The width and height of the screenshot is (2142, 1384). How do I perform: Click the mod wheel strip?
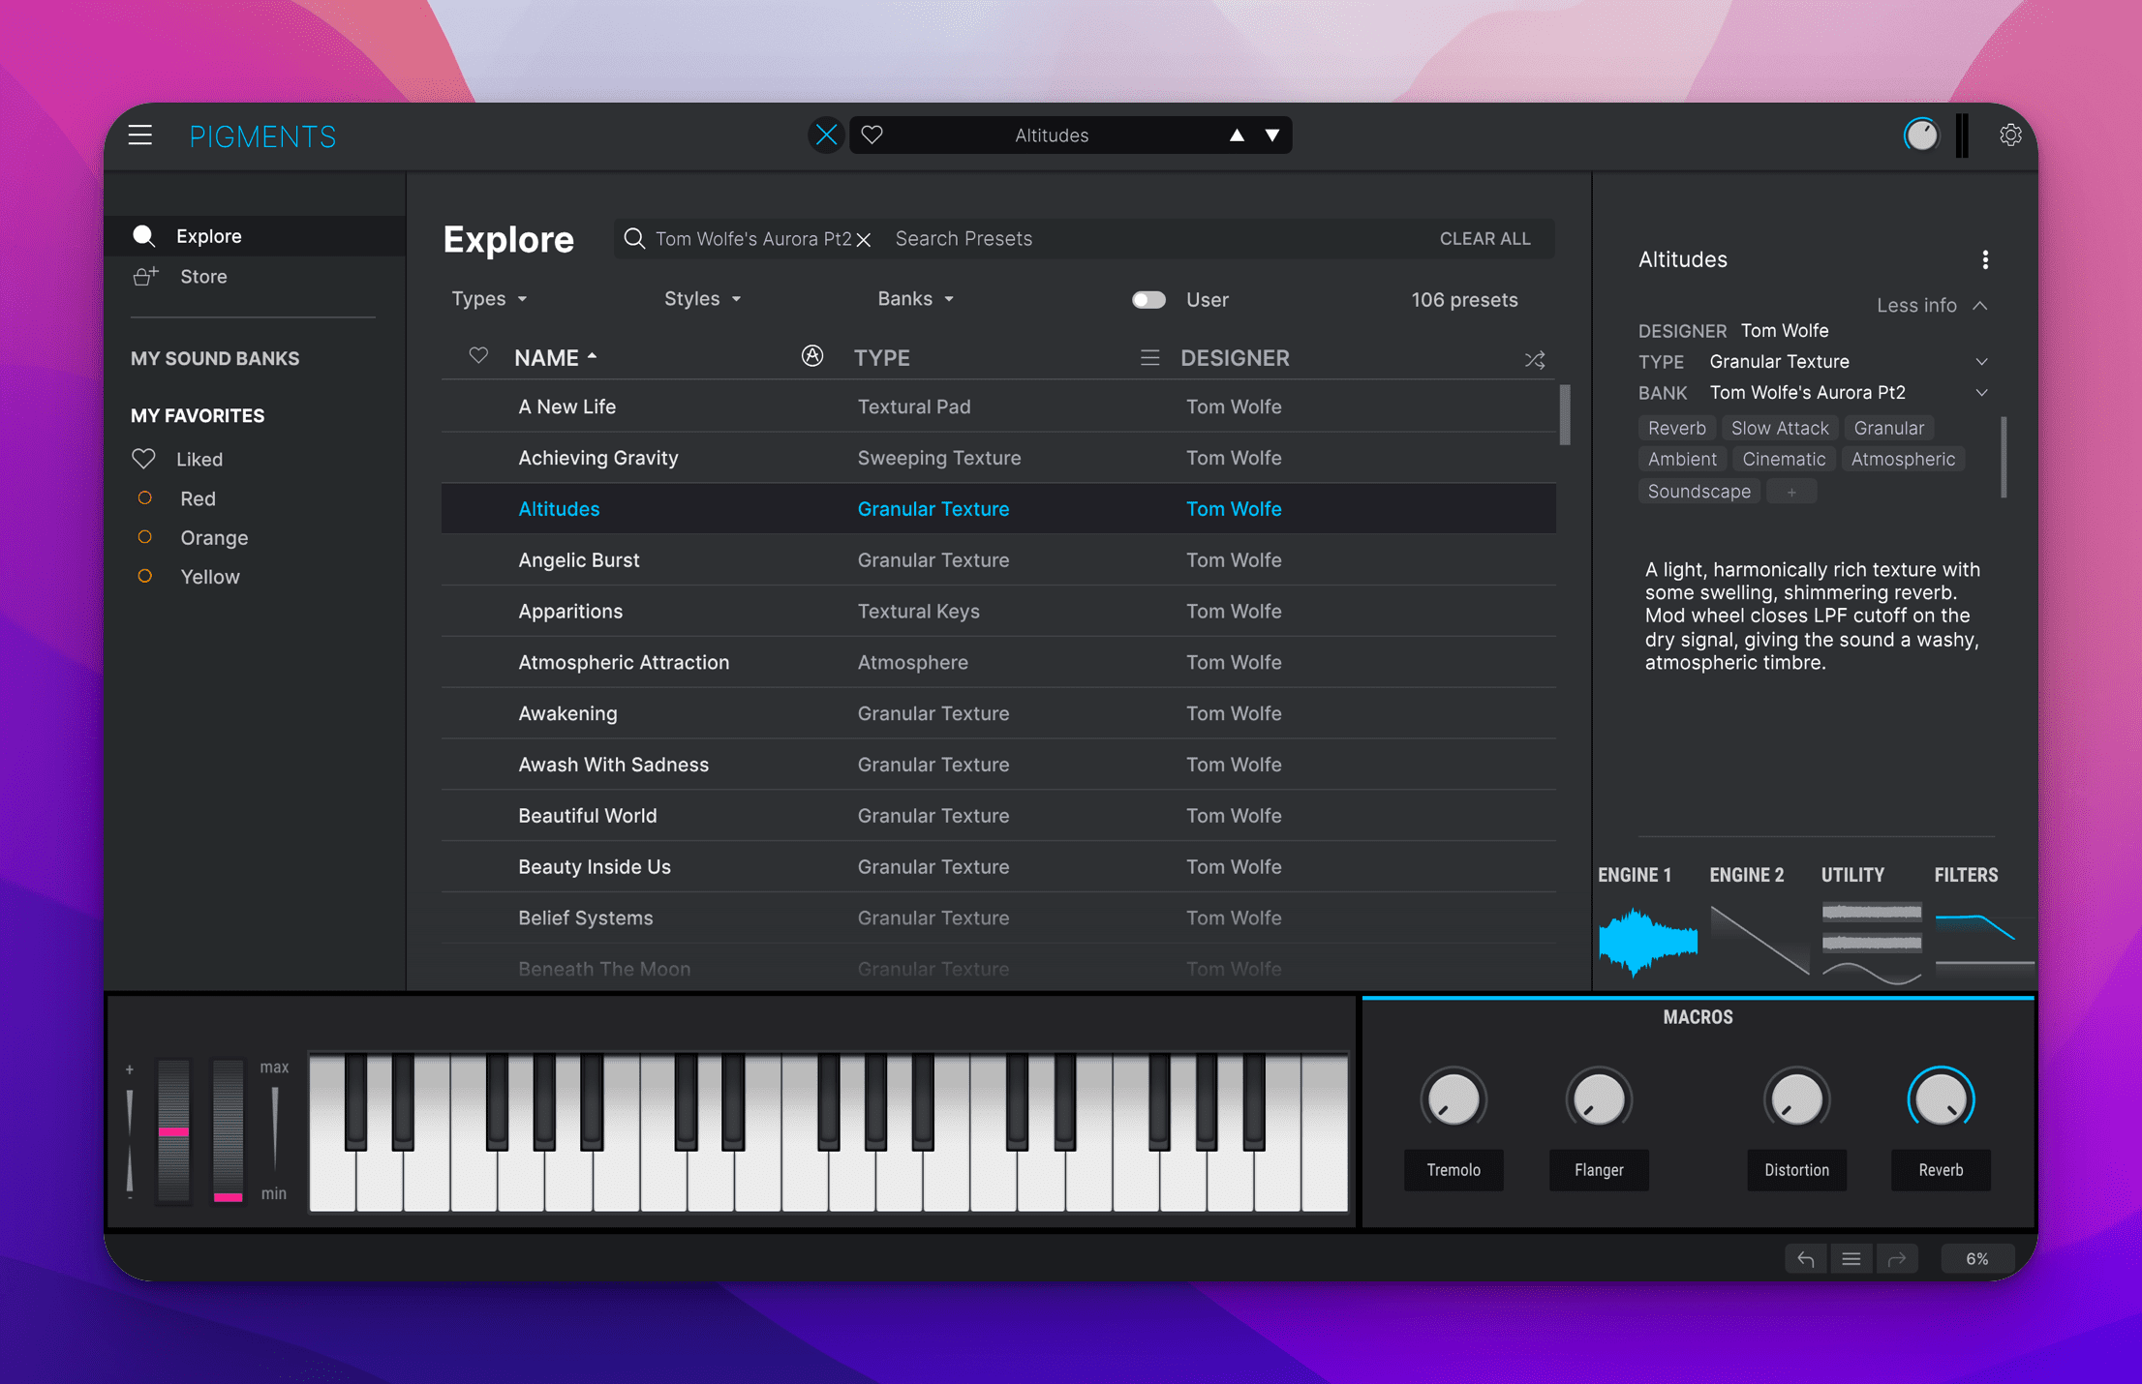[x=229, y=1130]
